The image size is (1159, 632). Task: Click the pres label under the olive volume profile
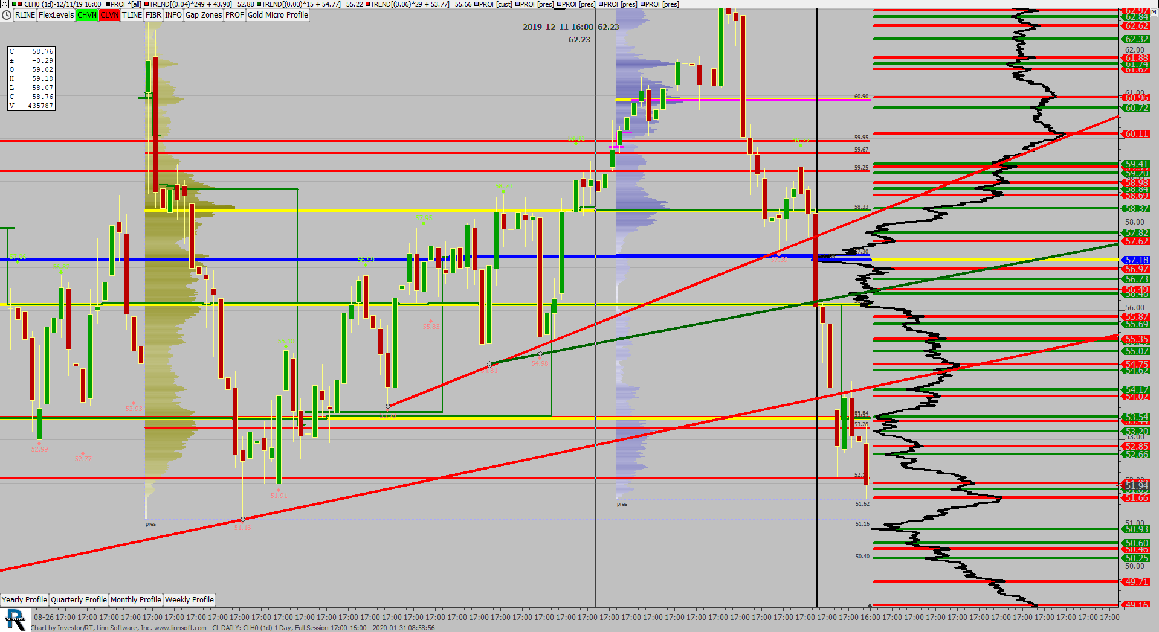tap(150, 524)
